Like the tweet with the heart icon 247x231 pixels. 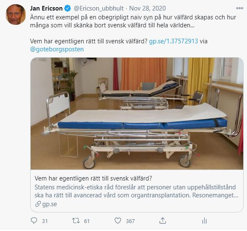(118, 220)
